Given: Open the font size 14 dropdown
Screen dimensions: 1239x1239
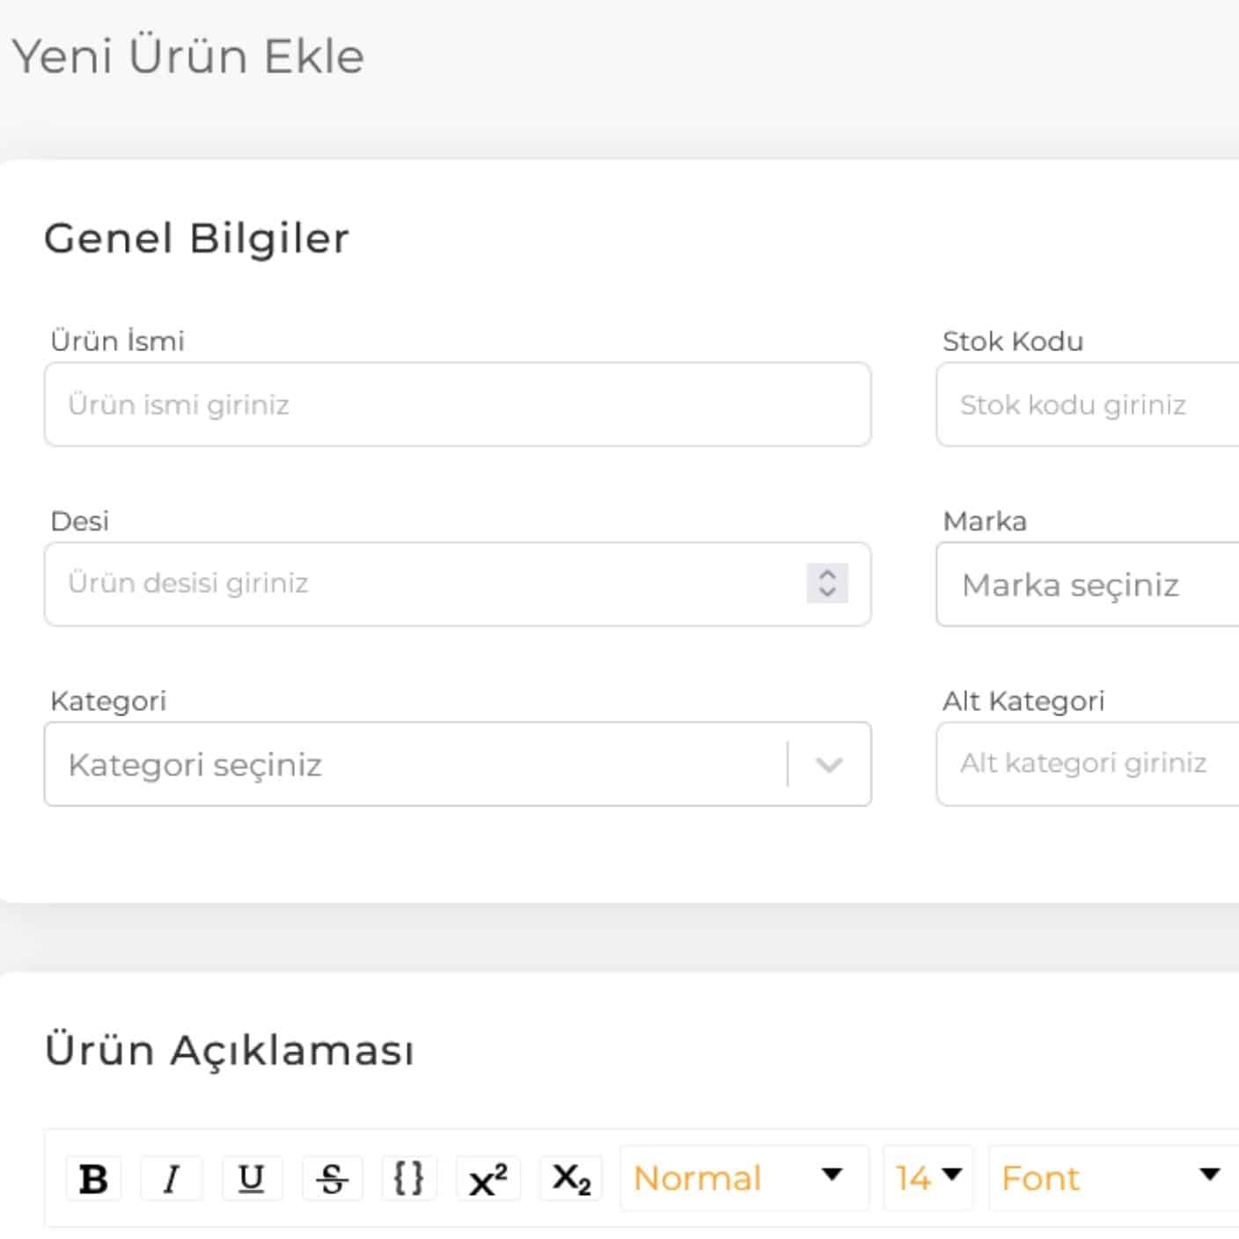Looking at the screenshot, I should (x=928, y=1178).
